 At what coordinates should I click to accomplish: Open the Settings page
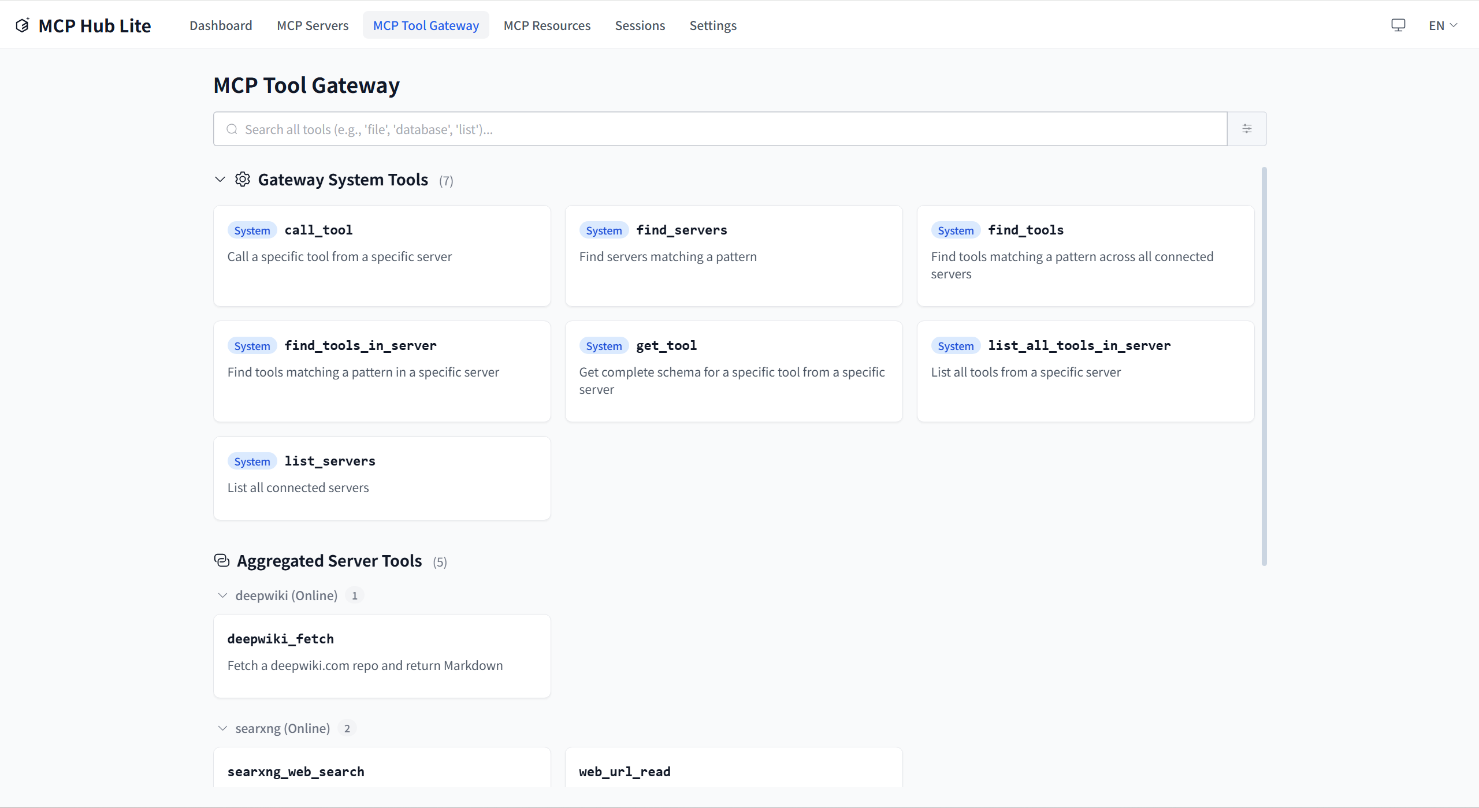coord(713,25)
